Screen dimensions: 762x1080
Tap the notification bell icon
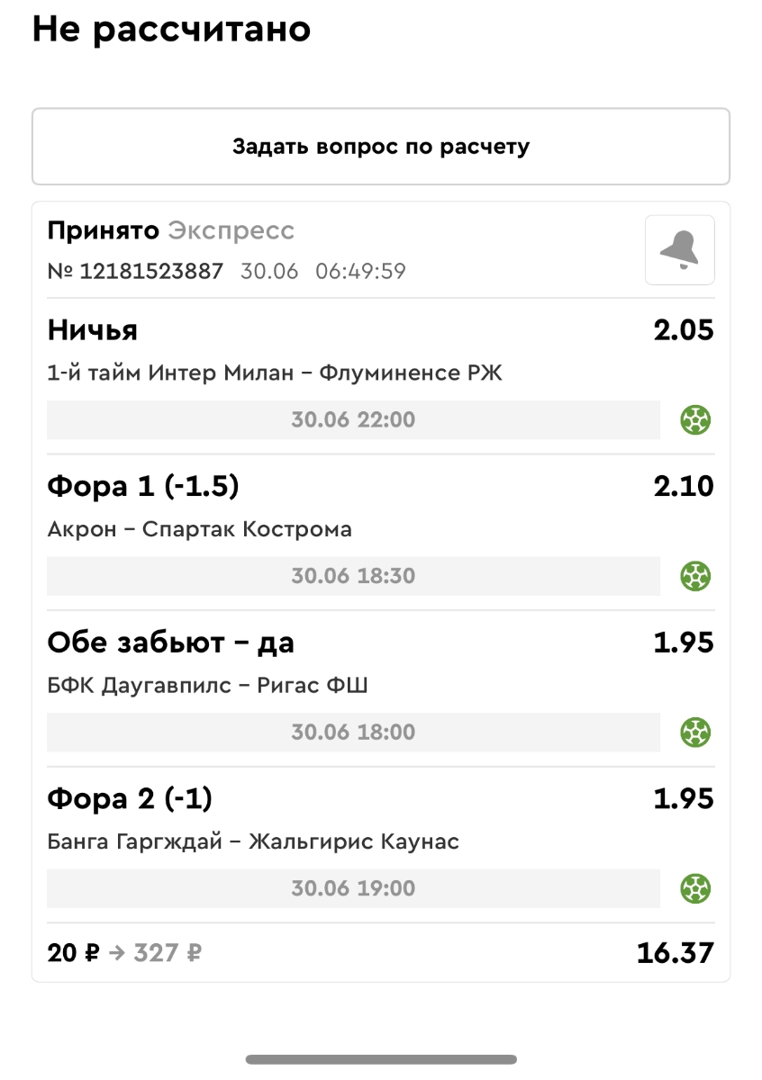pyautogui.click(x=679, y=250)
